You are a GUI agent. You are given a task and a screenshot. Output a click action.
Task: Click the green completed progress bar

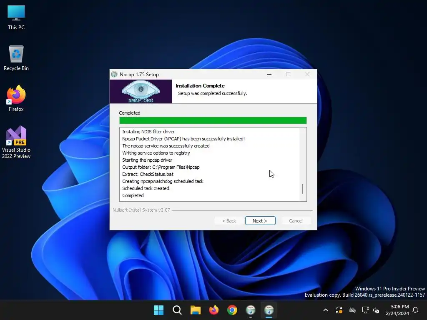(x=213, y=120)
